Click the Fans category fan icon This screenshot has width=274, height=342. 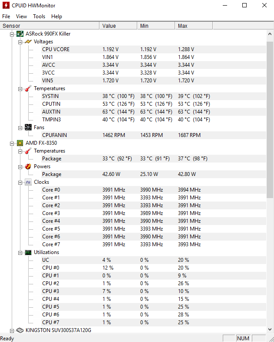tap(28, 127)
